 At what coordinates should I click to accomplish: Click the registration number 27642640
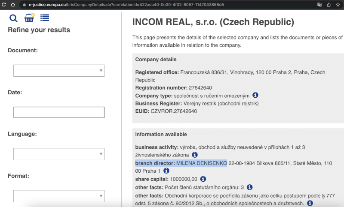click(x=200, y=88)
